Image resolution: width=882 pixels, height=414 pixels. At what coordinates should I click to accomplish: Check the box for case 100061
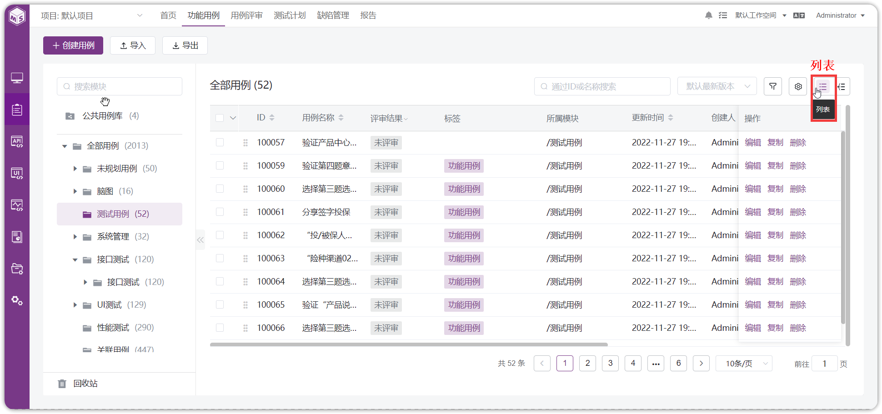[x=220, y=212]
